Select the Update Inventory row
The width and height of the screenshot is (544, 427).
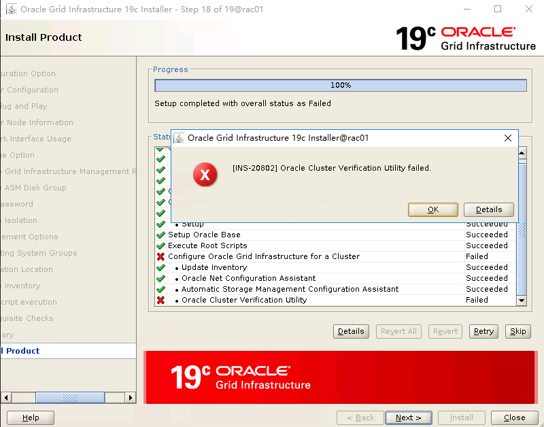tap(335, 267)
